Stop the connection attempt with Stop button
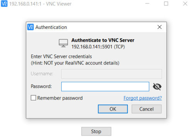This screenshot has height=139, width=193. pyautogui.click(x=96, y=131)
